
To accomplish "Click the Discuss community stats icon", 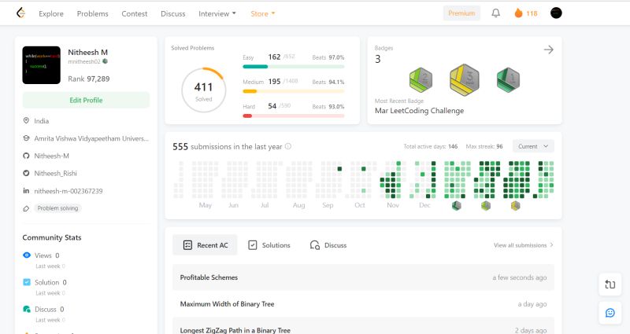I will coord(27,309).
